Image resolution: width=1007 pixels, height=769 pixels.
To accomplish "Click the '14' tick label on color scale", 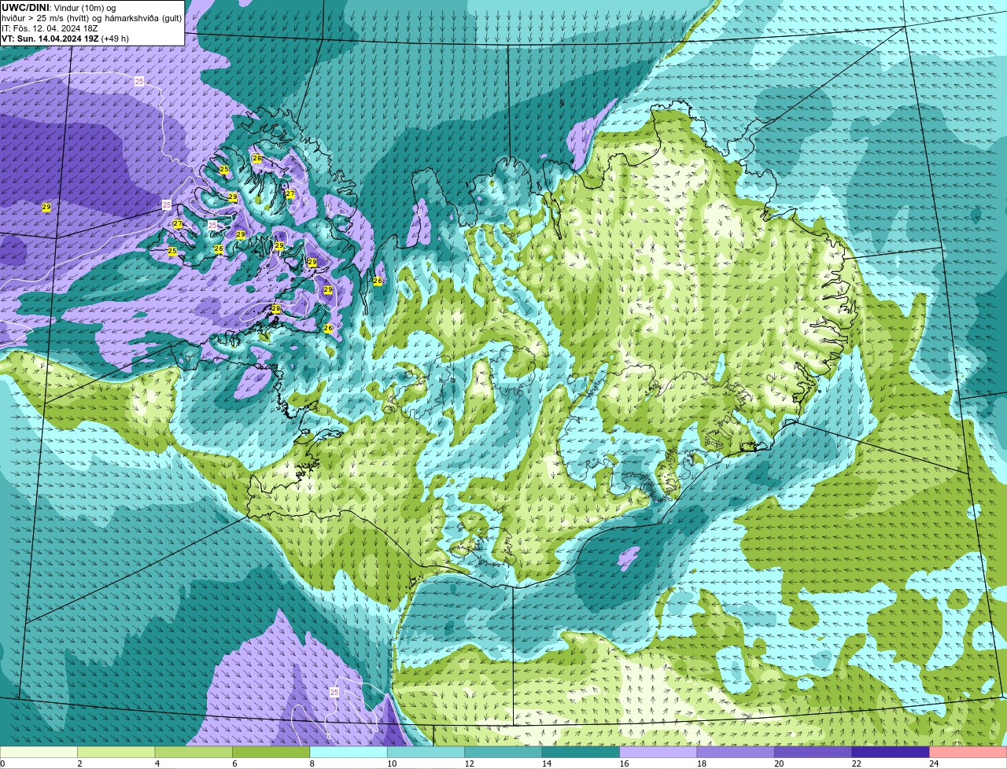I will 547,763.
